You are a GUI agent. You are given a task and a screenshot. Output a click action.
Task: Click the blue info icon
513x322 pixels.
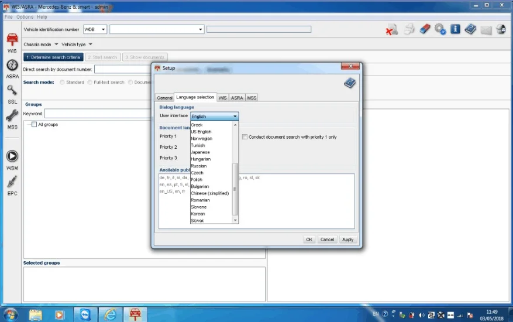[x=455, y=29]
